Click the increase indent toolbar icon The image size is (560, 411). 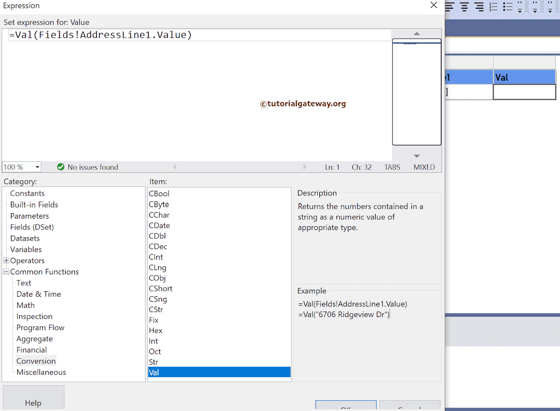click(534, 7)
